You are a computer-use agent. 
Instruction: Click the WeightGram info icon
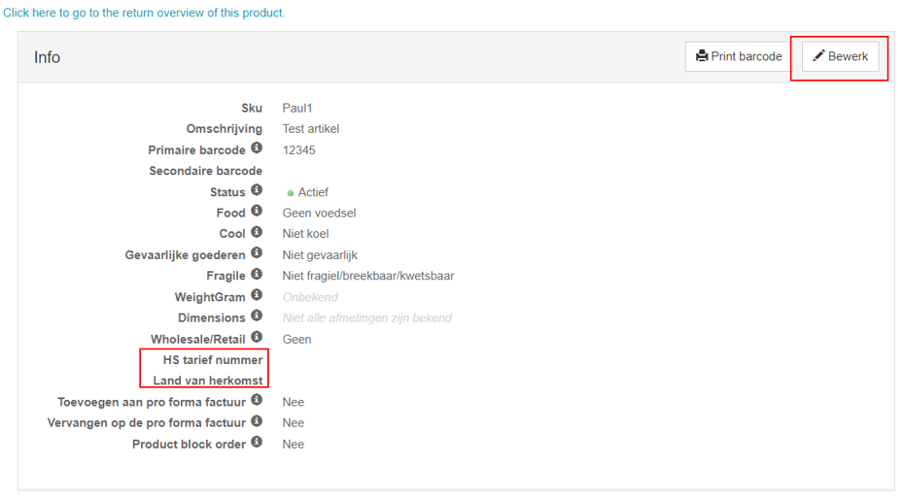tap(257, 295)
